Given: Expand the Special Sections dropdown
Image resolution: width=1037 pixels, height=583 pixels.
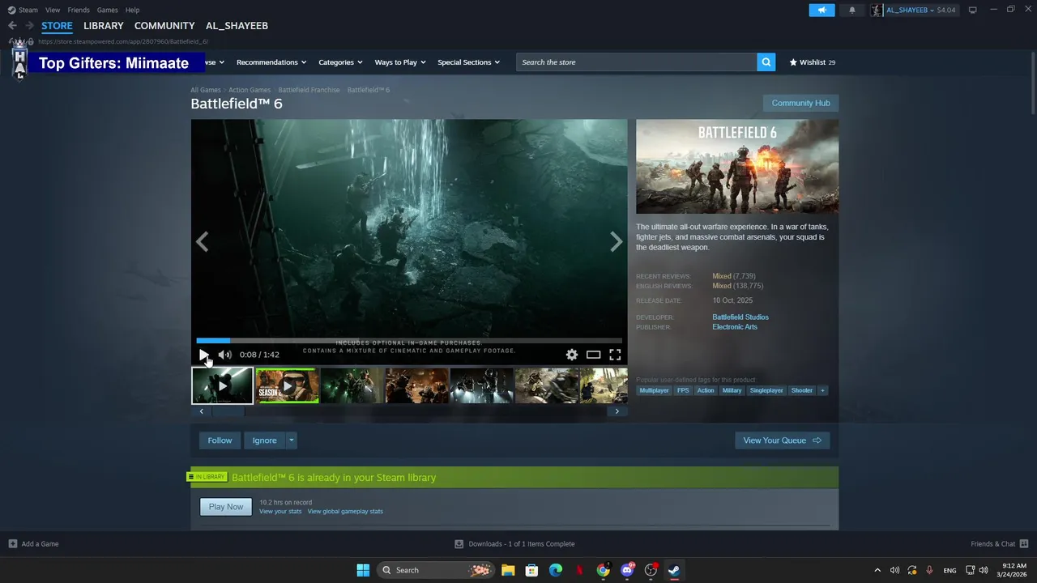Looking at the screenshot, I should 469,62.
